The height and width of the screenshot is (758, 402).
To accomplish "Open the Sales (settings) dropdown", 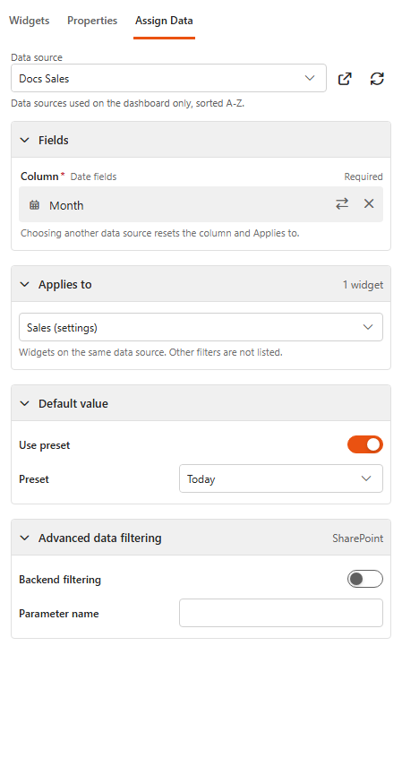I will point(201,327).
